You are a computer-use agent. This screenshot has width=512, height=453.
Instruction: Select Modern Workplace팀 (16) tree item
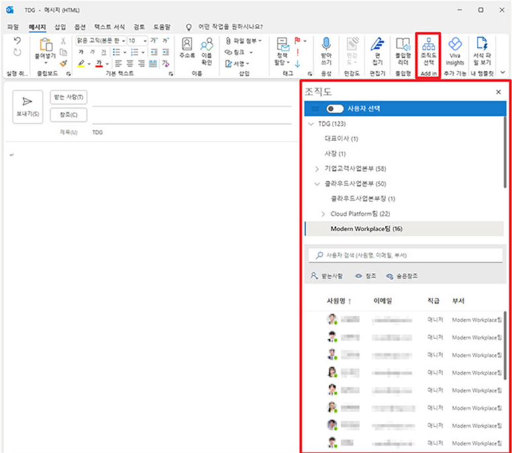(x=404, y=229)
